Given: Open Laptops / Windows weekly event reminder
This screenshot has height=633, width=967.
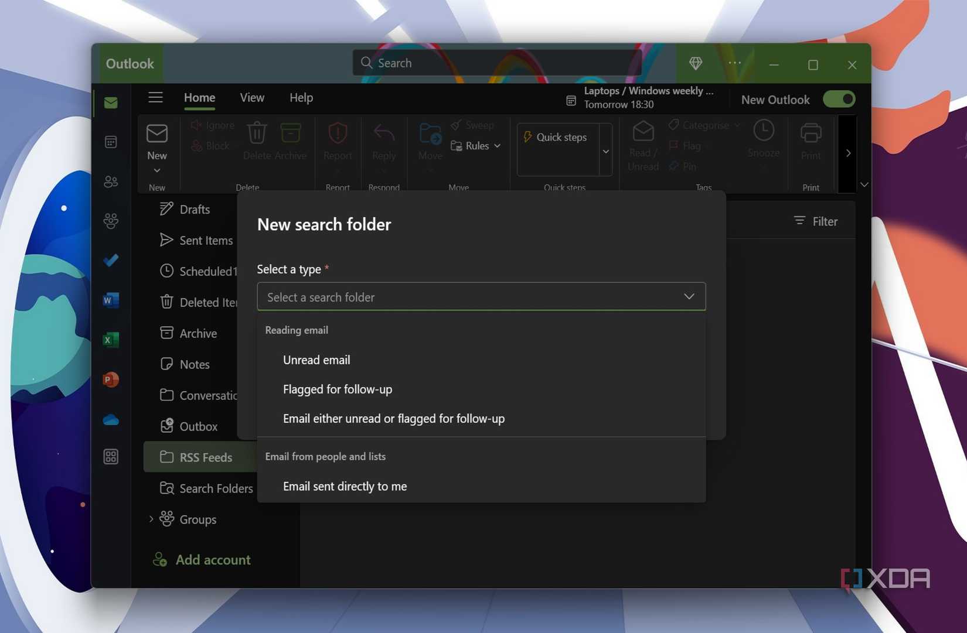Looking at the screenshot, I should (x=649, y=98).
